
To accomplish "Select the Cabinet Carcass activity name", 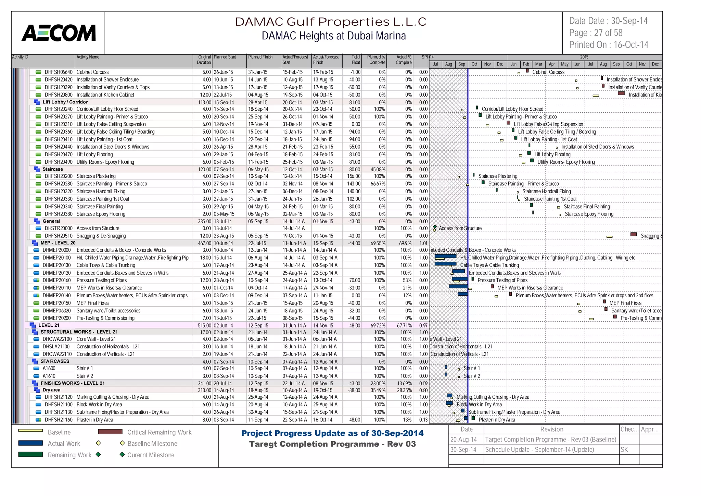I will (93, 72).
